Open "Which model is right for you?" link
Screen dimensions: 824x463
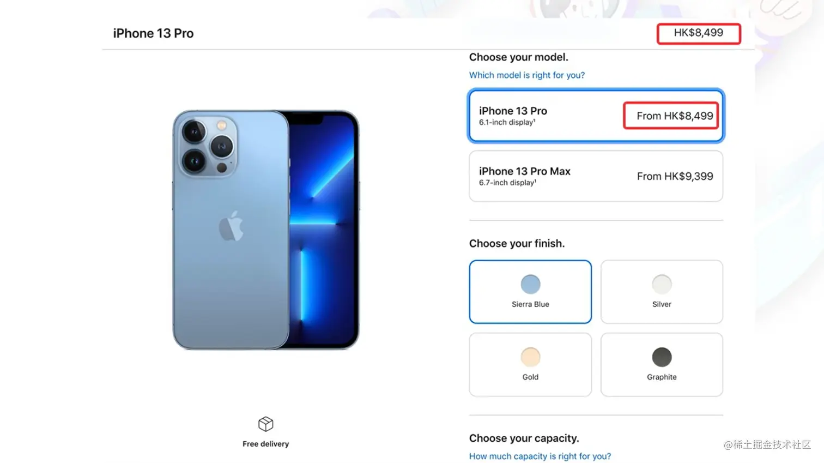[526, 75]
